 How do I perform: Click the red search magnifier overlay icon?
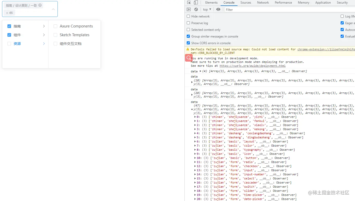pos(189,58)
